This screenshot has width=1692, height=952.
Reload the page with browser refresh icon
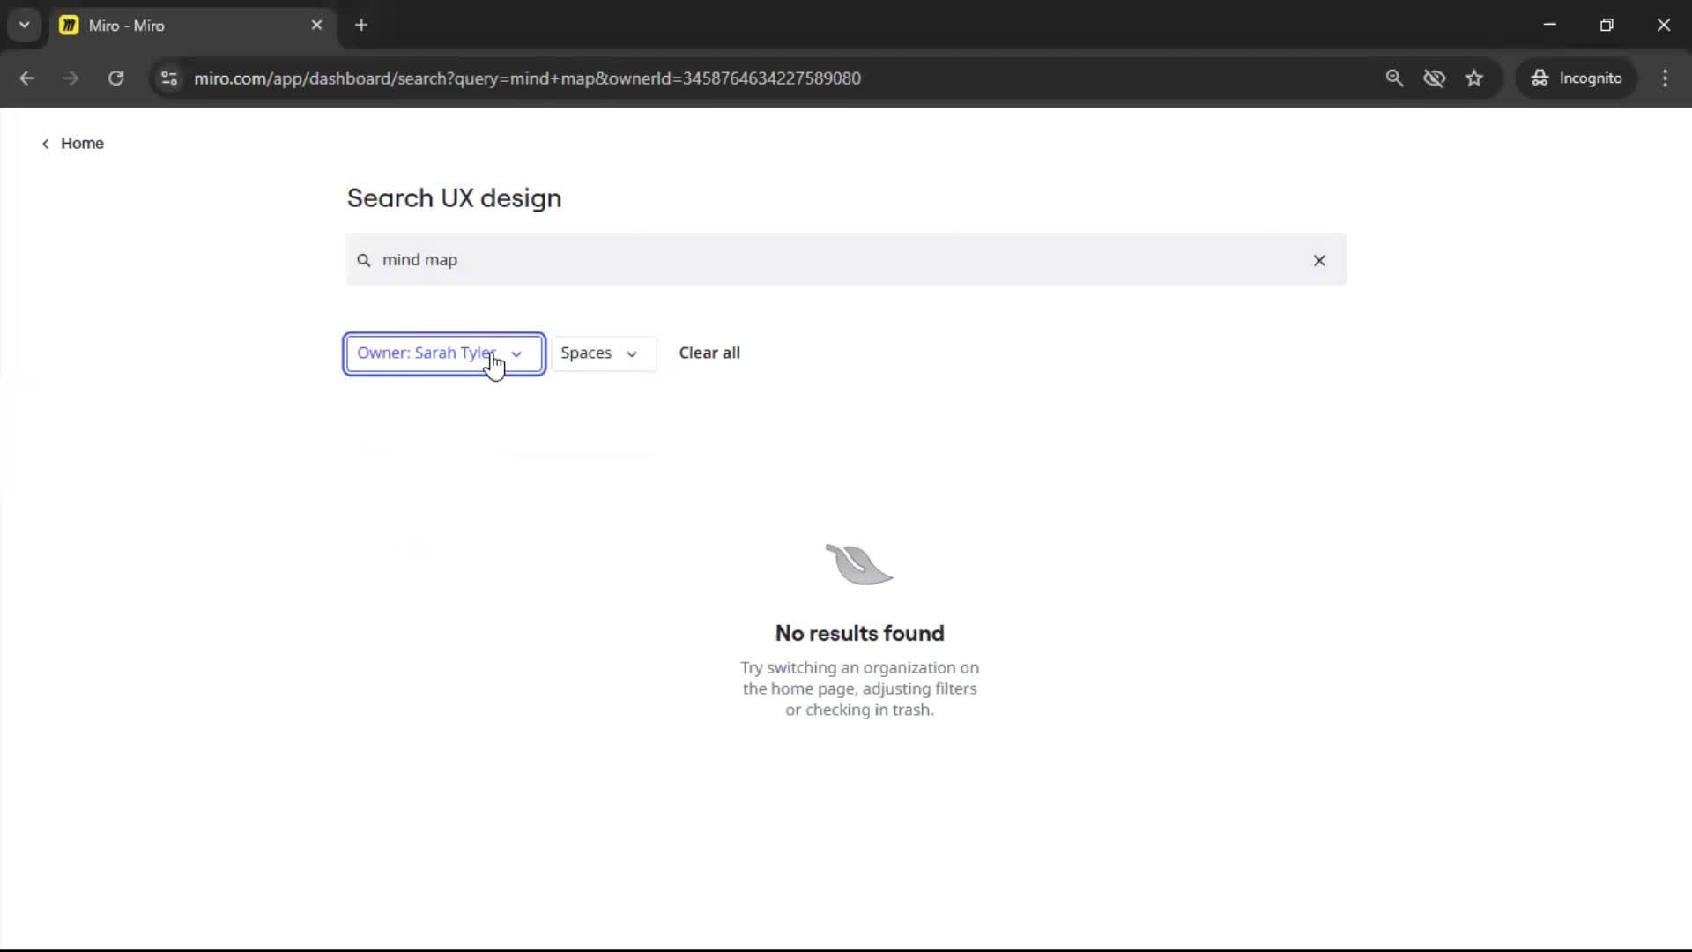(115, 78)
